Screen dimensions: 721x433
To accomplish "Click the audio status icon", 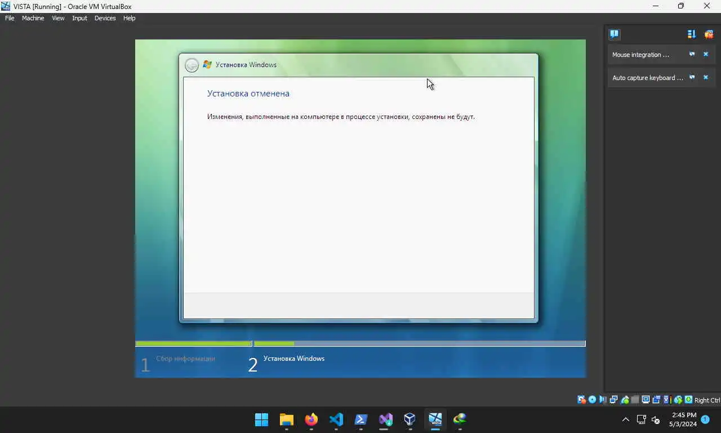I will pos(603,400).
